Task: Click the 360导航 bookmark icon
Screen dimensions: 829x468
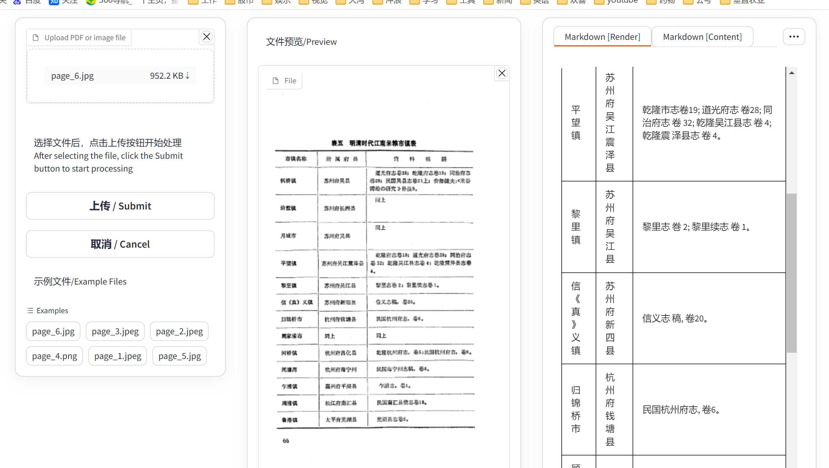Action: click(91, 2)
